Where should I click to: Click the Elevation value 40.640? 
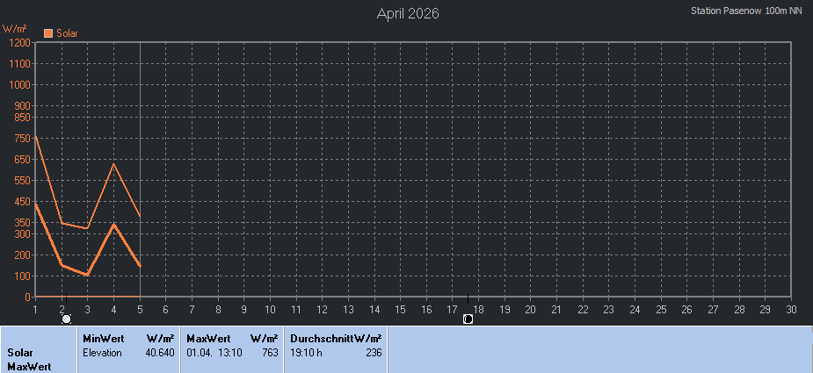159,352
